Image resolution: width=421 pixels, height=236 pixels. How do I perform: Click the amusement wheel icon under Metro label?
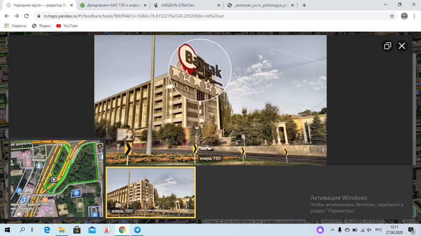tap(47, 208)
